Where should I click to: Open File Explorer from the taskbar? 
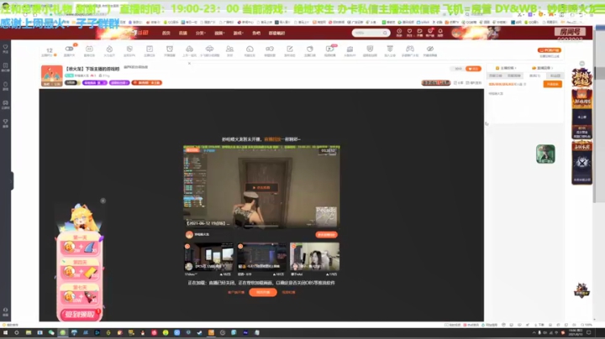(29, 332)
